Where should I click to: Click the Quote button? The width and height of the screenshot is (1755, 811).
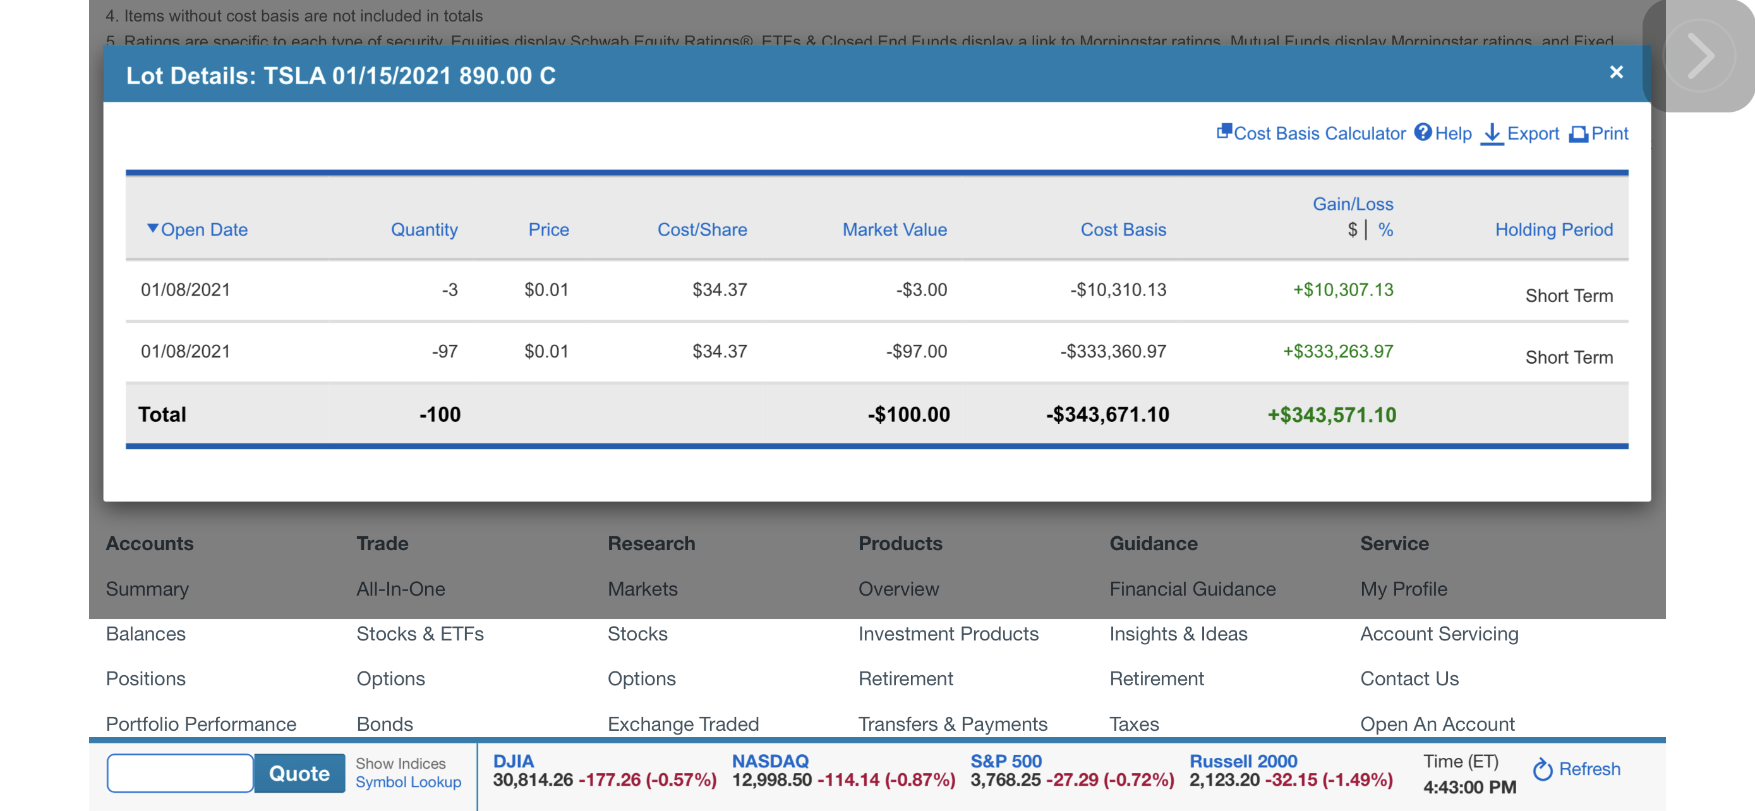[x=299, y=772]
